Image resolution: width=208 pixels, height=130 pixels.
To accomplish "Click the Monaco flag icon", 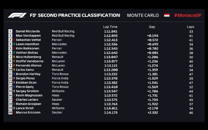I will [x=167, y=15].
